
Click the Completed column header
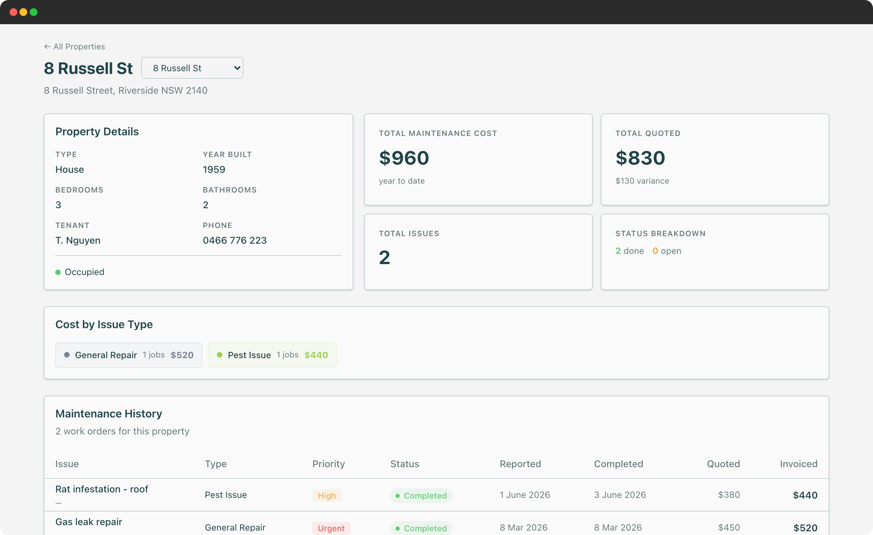618,464
